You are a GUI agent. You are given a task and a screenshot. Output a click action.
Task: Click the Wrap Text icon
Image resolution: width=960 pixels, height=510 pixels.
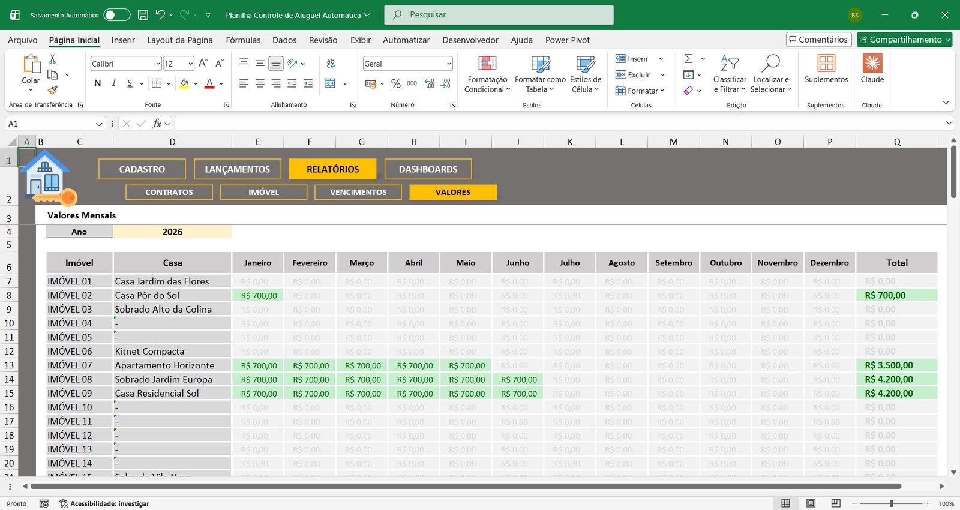(x=331, y=64)
